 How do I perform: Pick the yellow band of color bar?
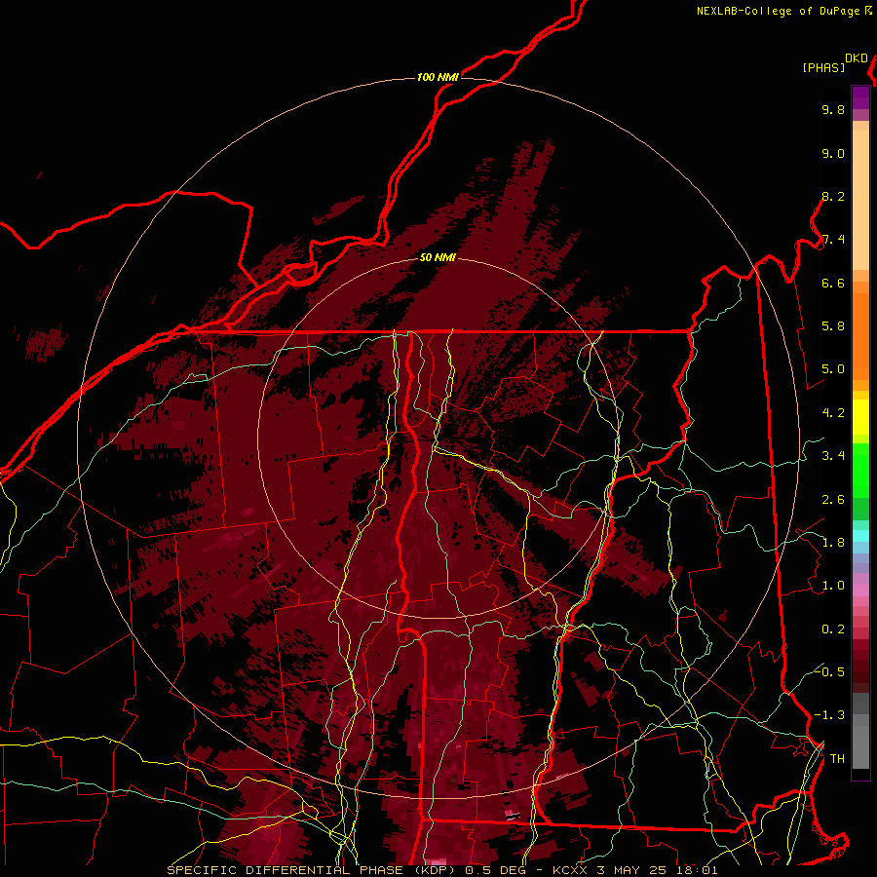click(860, 417)
